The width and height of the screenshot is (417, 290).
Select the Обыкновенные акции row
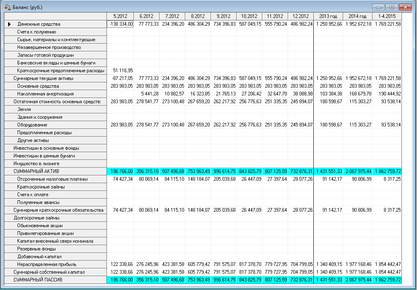point(55,226)
